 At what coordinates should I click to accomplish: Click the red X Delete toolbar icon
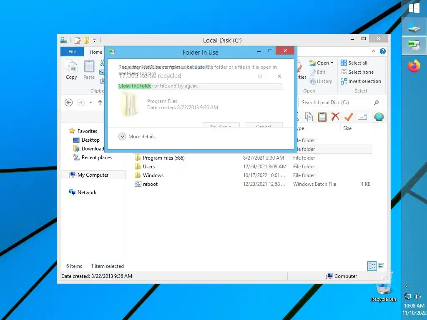tap(335, 117)
